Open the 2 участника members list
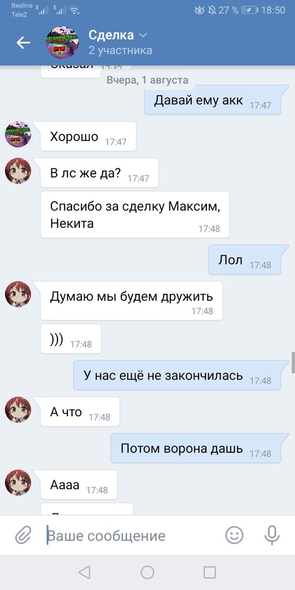The image size is (295, 590). pyautogui.click(x=120, y=50)
